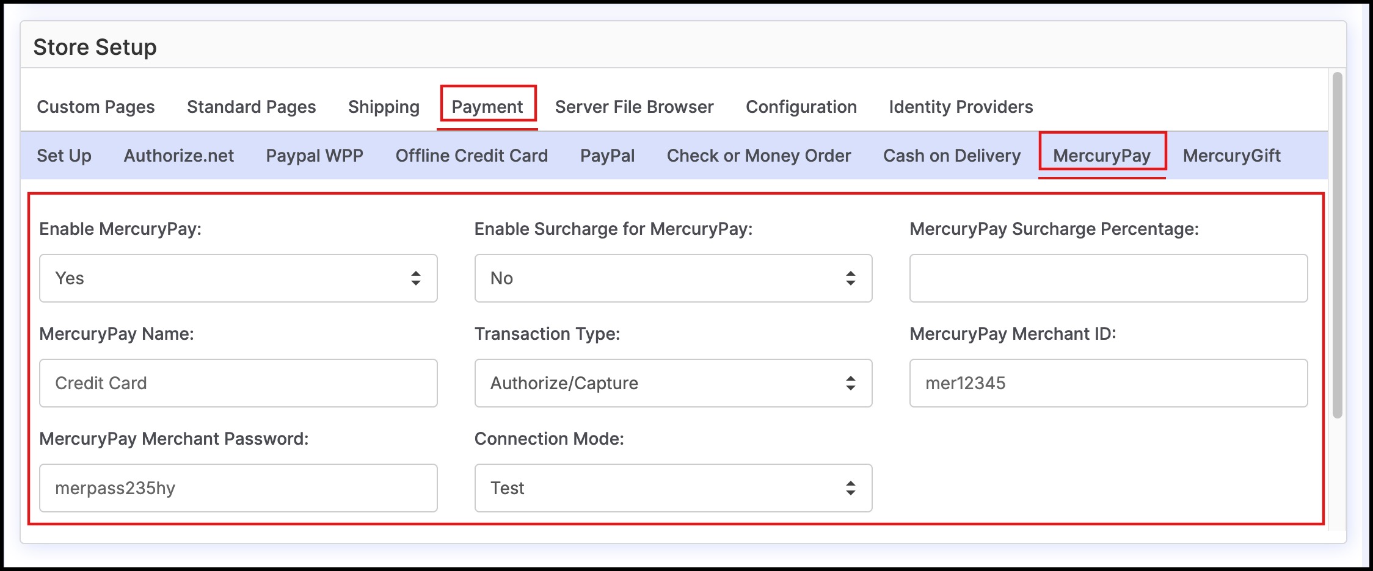
Task: Open Enable MercuryPay dropdown
Action: (x=238, y=278)
